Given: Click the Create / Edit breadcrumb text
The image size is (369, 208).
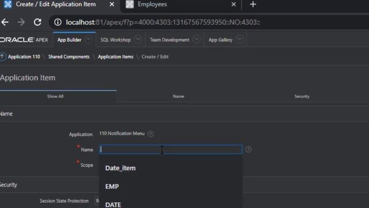Looking at the screenshot, I should [155, 57].
